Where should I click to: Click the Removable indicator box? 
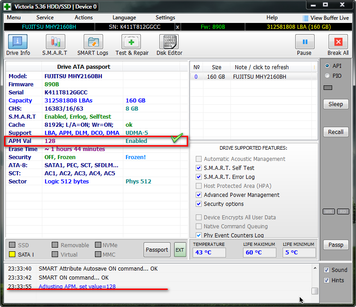(55, 245)
